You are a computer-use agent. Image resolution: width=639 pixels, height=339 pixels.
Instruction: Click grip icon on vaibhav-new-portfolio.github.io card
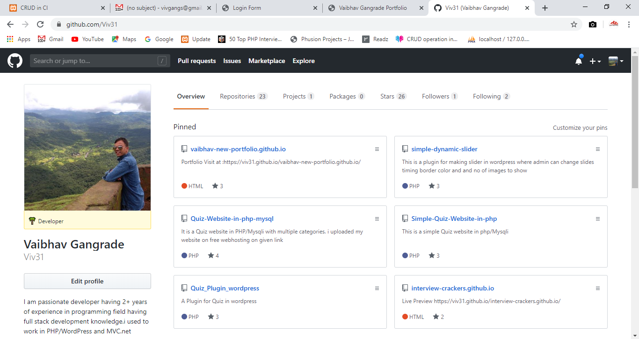pos(377,149)
